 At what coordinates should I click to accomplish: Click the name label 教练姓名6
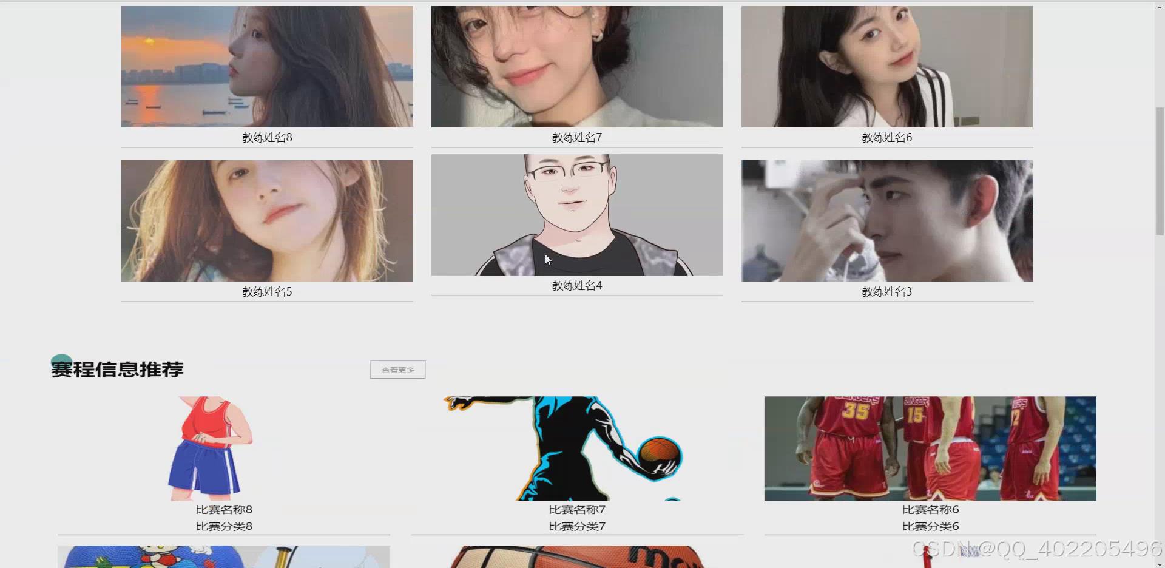[x=887, y=138]
